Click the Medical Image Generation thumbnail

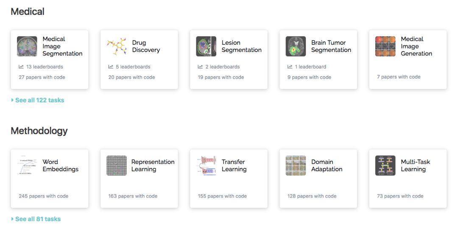click(x=385, y=47)
